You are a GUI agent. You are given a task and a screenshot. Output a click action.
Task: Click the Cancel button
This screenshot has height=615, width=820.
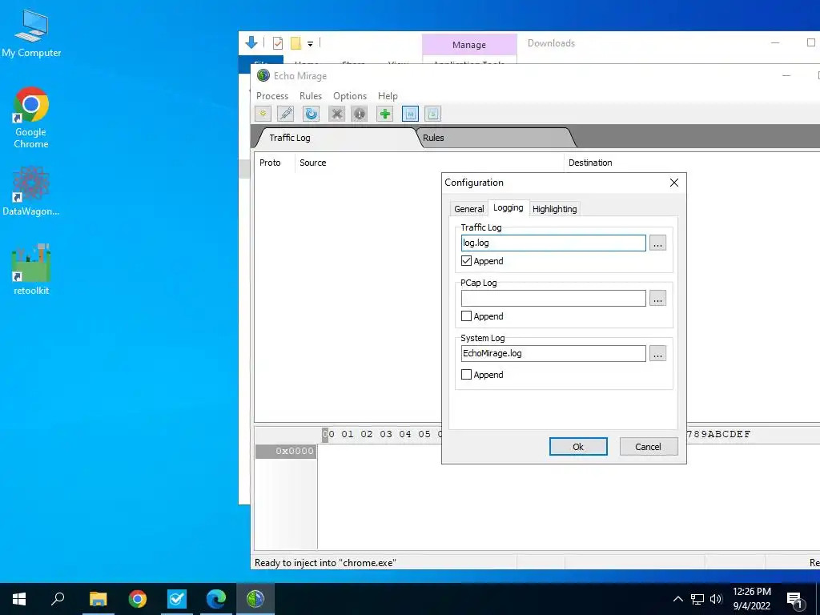649,447
